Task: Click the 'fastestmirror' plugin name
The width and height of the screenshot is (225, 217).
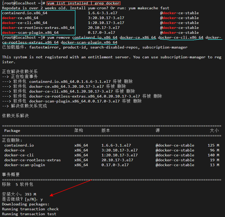Action: click(44, 47)
